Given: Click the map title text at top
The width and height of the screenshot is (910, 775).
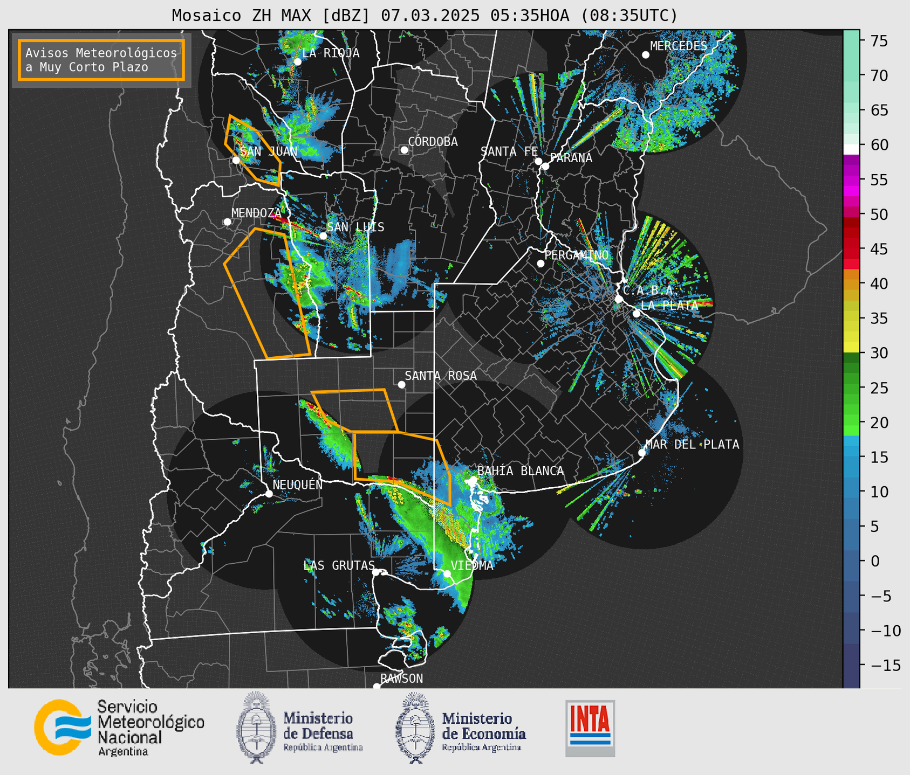Looking at the screenshot, I should point(425,16).
